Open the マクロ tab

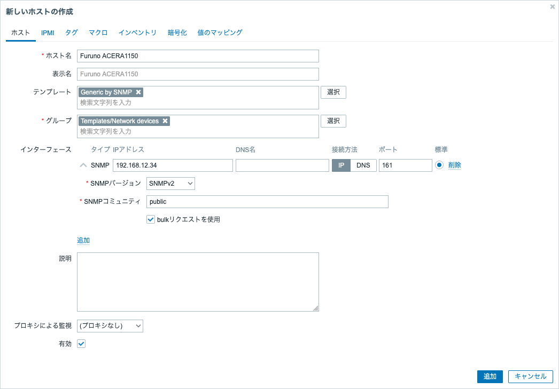click(98, 33)
